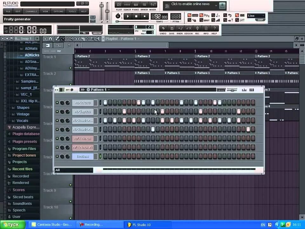305x229 pixels.
Task: Open the graph editor in step sequencer
Action: [x=244, y=90]
